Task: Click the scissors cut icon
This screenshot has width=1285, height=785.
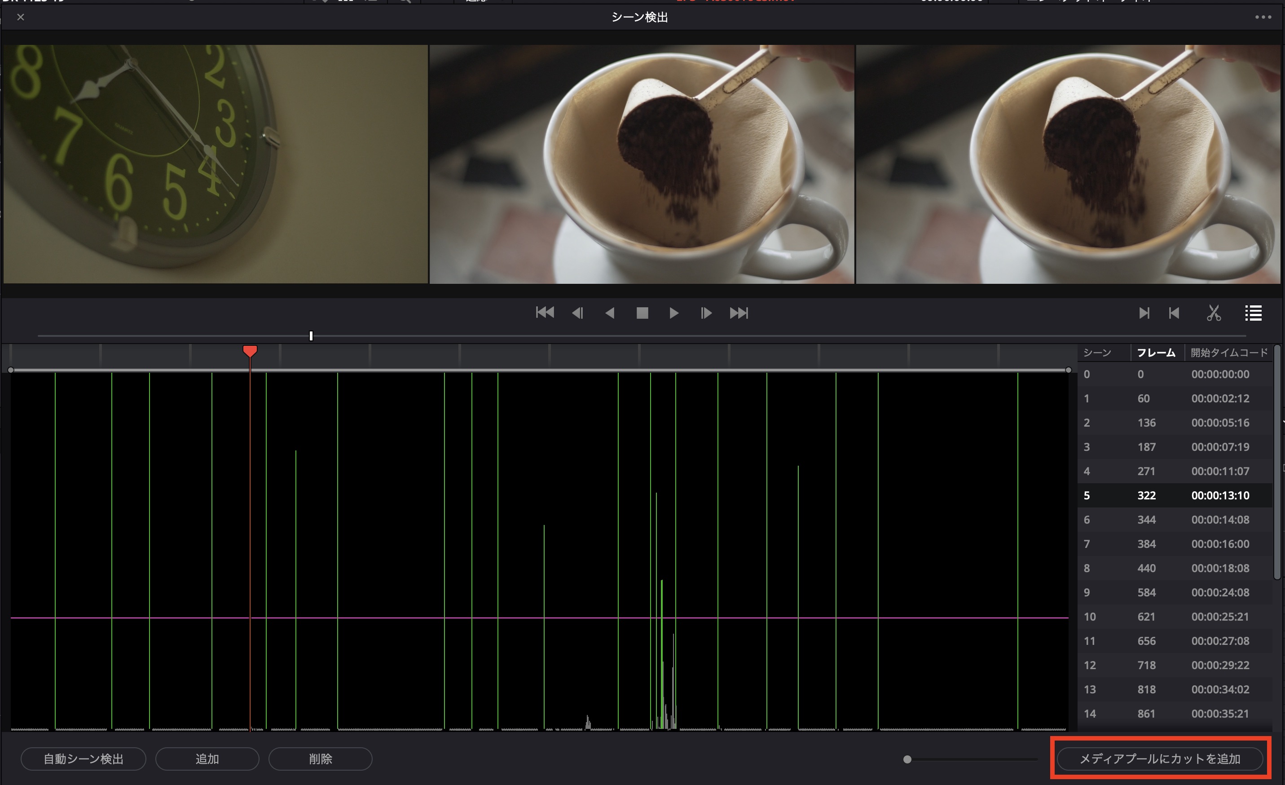Action: tap(1214, 313)
